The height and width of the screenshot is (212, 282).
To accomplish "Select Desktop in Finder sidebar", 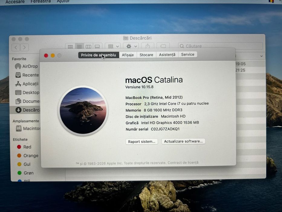I will (27, 92).
